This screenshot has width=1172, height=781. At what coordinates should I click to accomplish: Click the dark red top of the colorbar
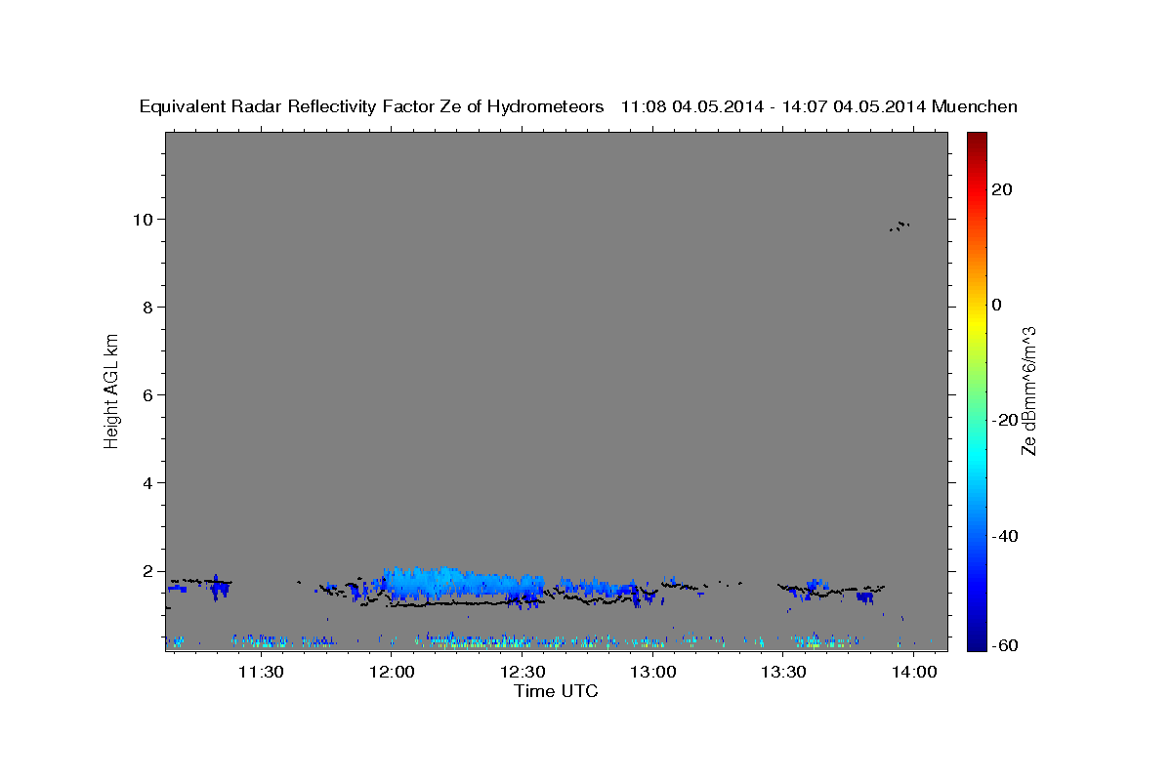(976, 142)
